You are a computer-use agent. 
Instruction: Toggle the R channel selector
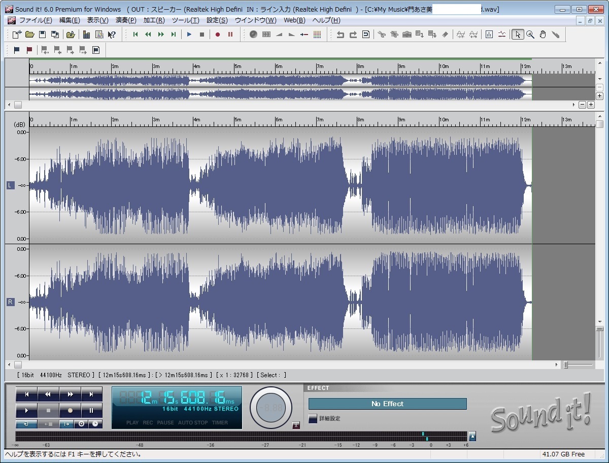(x=10, y=302)
